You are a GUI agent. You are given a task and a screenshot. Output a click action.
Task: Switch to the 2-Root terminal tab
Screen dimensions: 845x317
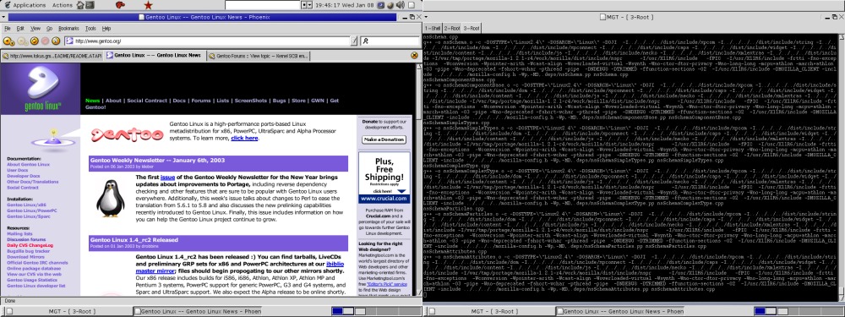pyautogui.click(x=452, y=28)
